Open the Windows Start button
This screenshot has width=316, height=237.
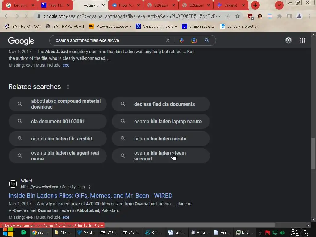coord(8,232)
